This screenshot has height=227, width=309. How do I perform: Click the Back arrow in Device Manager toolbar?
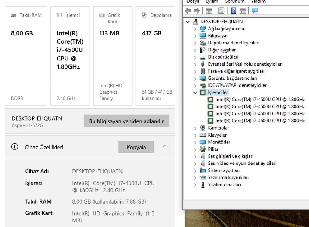[188, 11]
